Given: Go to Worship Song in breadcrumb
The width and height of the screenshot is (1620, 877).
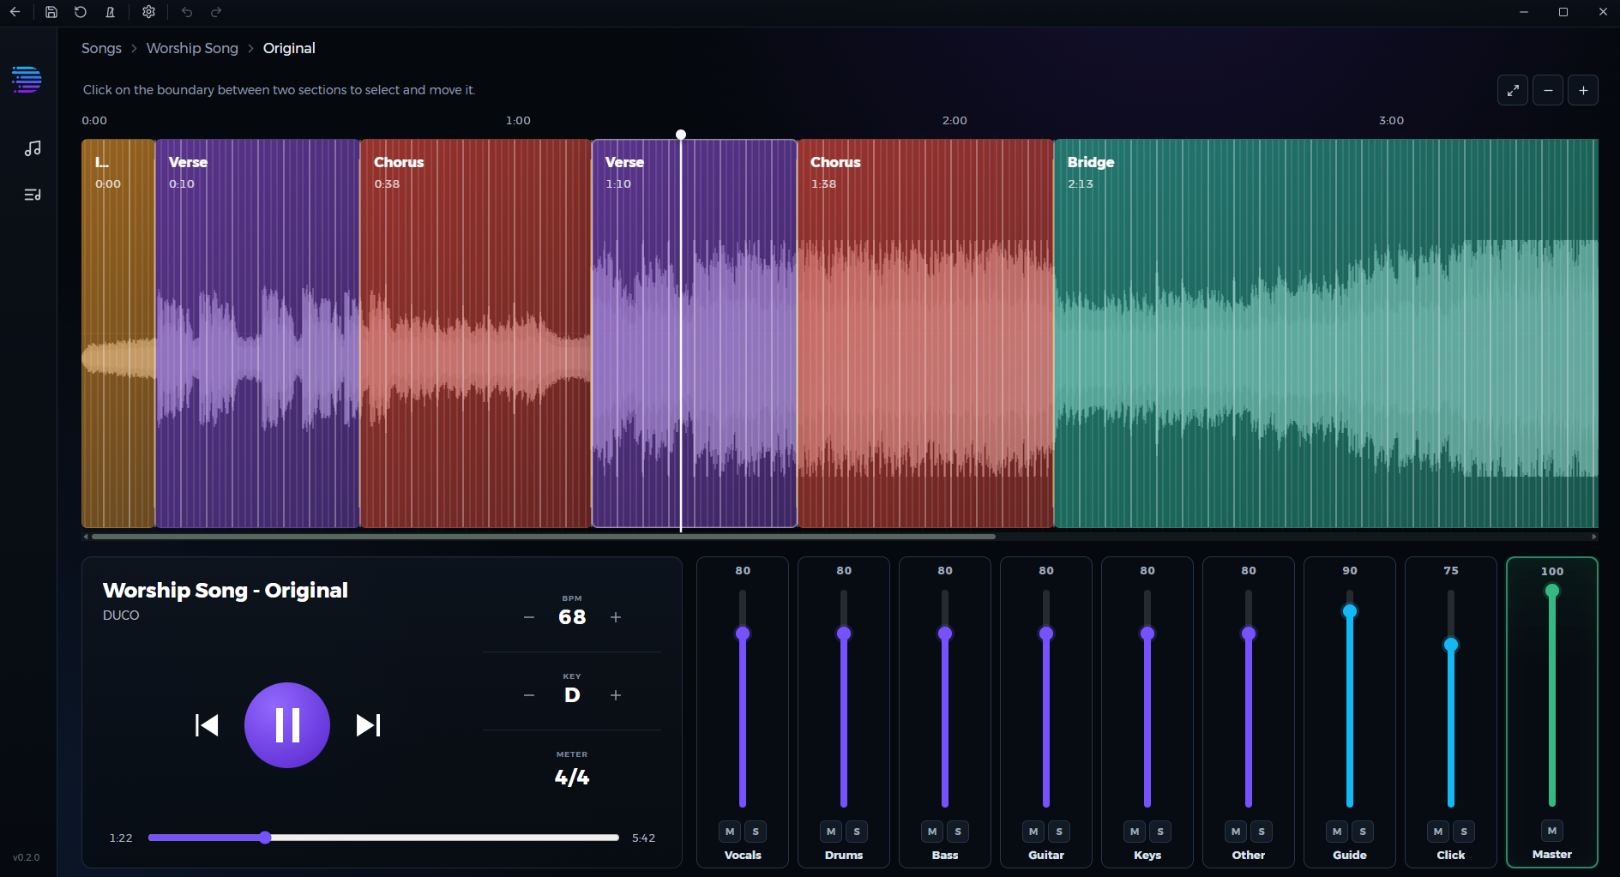Looking at the screenshot, I should point(192,48).
